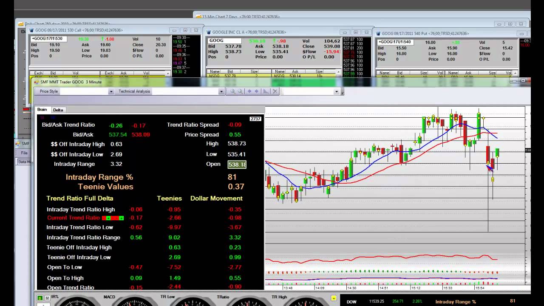The width and height of the screenshot is (544, 306).
Task: Click the Price Spread value 0.55
Action: (235, 135)
